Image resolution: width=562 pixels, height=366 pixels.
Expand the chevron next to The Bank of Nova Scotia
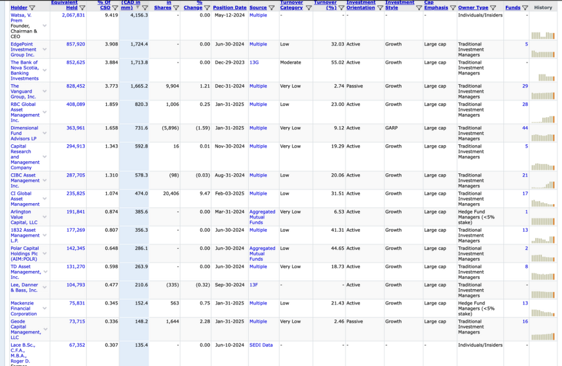[x=44, y=70]
